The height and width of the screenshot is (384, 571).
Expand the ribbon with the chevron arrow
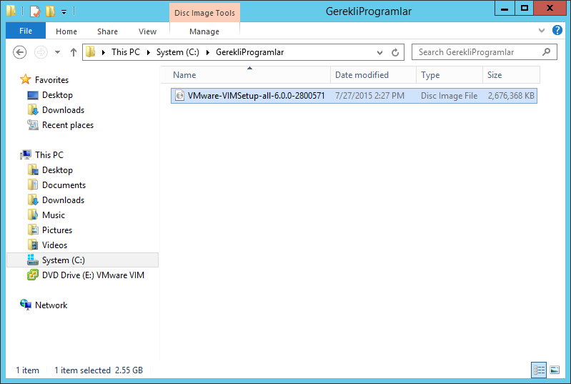542,31
